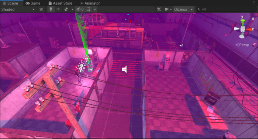
Task: Toggle Persp projection mode
Action: coord(244,45)
